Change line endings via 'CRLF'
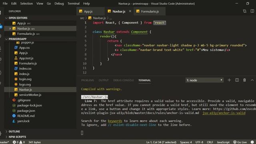This screenshot has width=256, height=144. [x=210, y=142]
